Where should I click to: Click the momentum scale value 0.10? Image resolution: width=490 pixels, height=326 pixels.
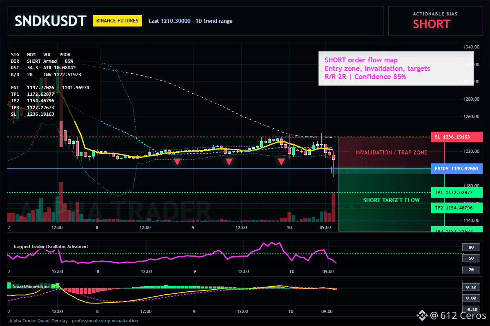[x=471, y=287]
